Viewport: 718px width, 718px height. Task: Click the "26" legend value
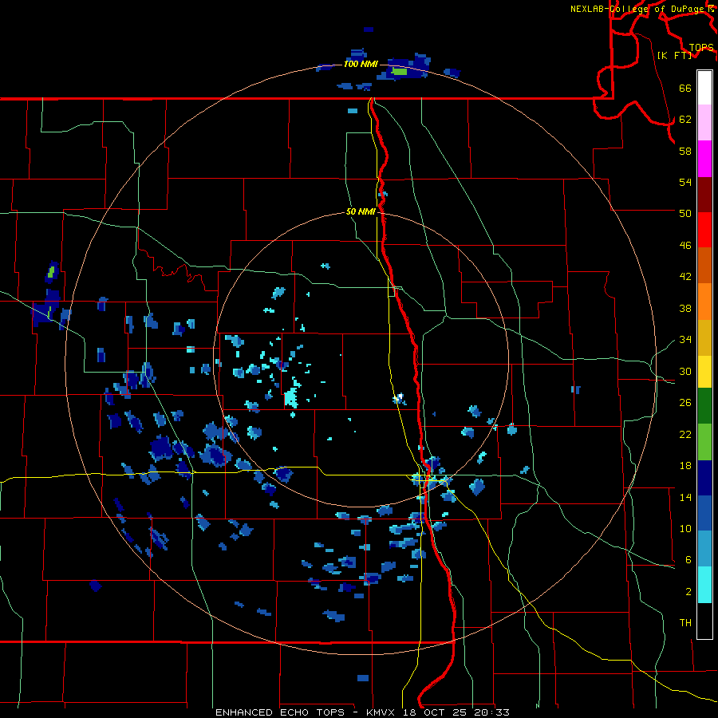point(685,403)
